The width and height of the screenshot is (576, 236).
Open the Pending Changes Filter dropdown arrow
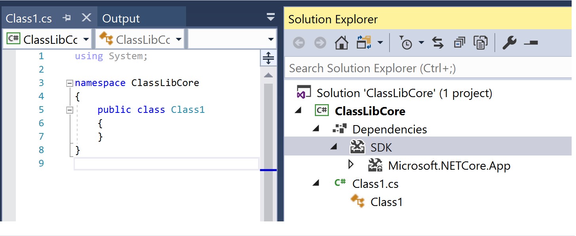[x=421, y=43]
